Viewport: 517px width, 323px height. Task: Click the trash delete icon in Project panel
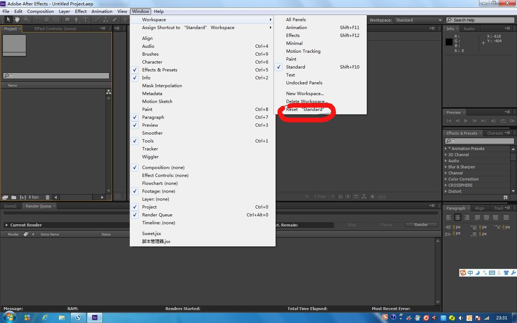pyautogui.click(x=47, y=197)
